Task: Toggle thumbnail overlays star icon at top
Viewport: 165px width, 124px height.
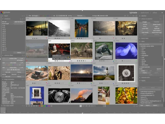Action: pyautogui.click(x=128, y=16)
